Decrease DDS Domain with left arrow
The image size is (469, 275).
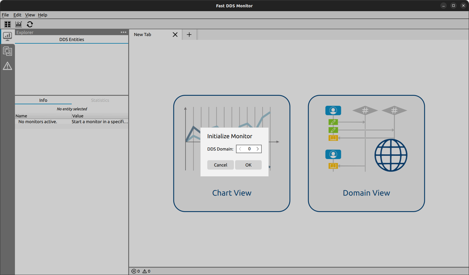[x=240, y=149]
